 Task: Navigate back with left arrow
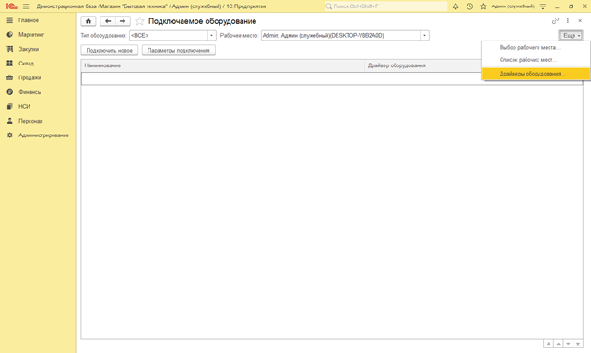tap(108, 21)
